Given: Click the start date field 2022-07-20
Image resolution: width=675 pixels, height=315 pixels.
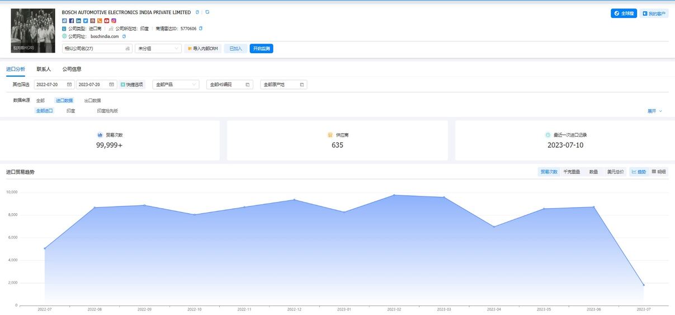Looking at the screenshot, I should point(54,84).
